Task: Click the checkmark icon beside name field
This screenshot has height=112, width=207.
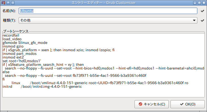Action: click(202, 11)
